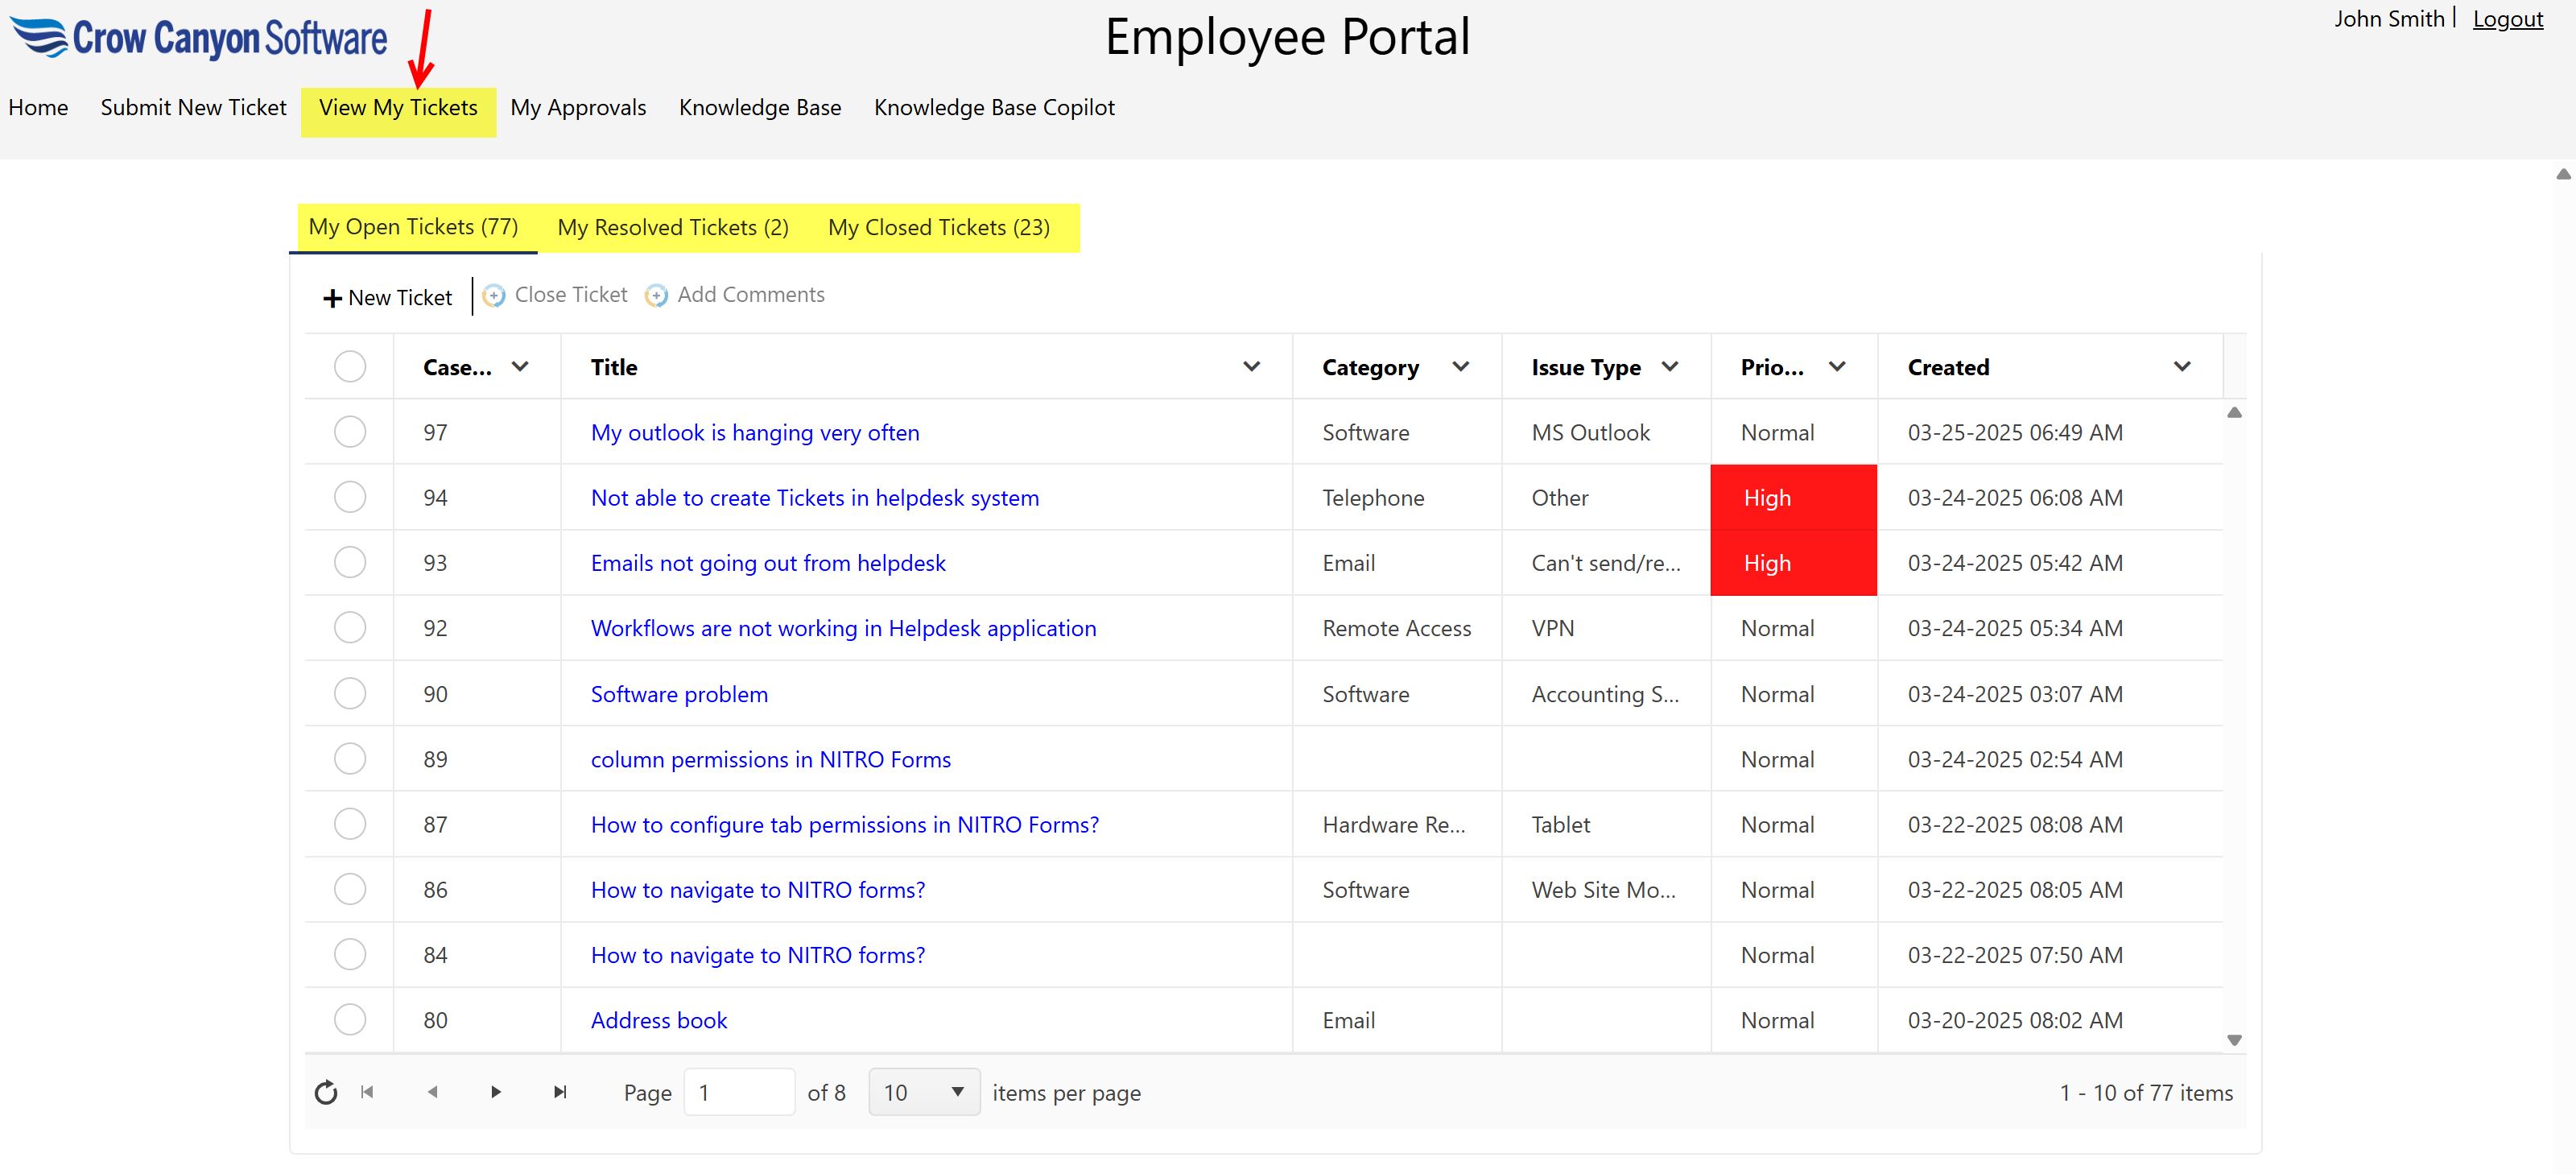Click the Crow Canyon Software logo
Viewport: 2576px width, 1174px height.
tap(198, 38)
